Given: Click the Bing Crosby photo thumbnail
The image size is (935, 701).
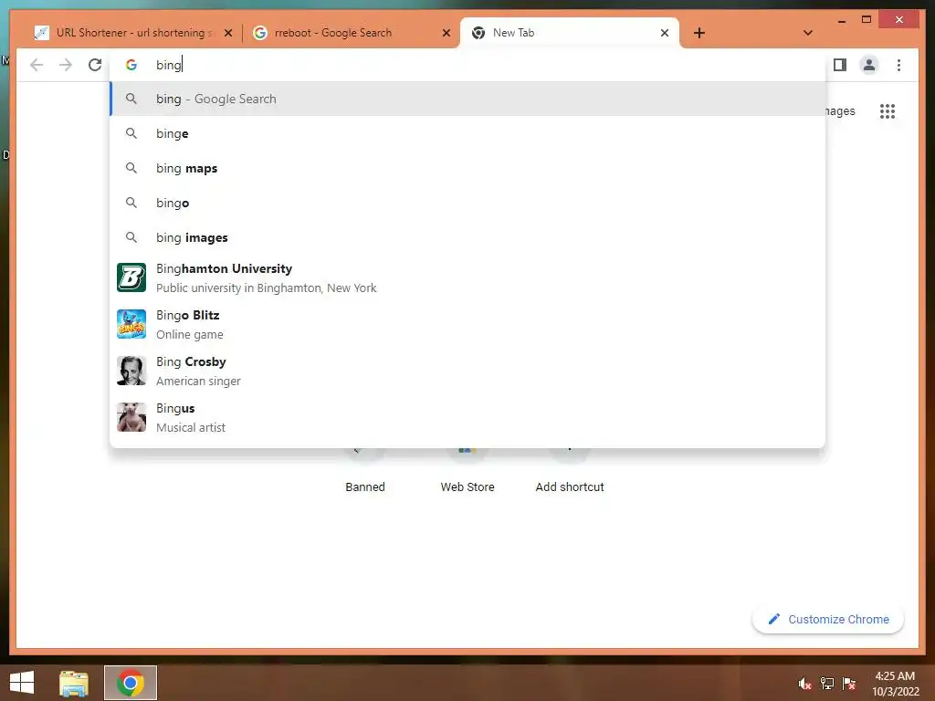Looking at the screenshot, I should [x=131, y=371].
